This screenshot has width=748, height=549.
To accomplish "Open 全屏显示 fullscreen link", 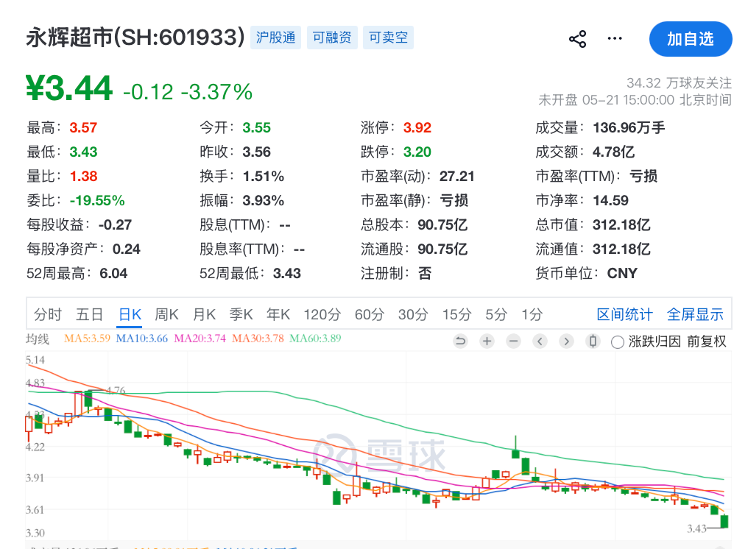I will pyautogui.click(x=695, y=314).
